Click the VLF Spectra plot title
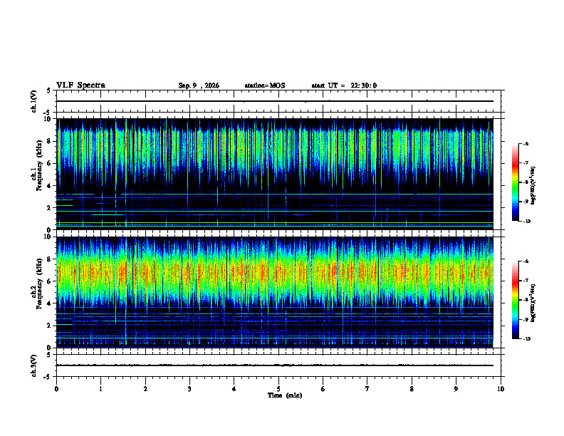The height and width of the screenshot is (436, 564). 80,85
